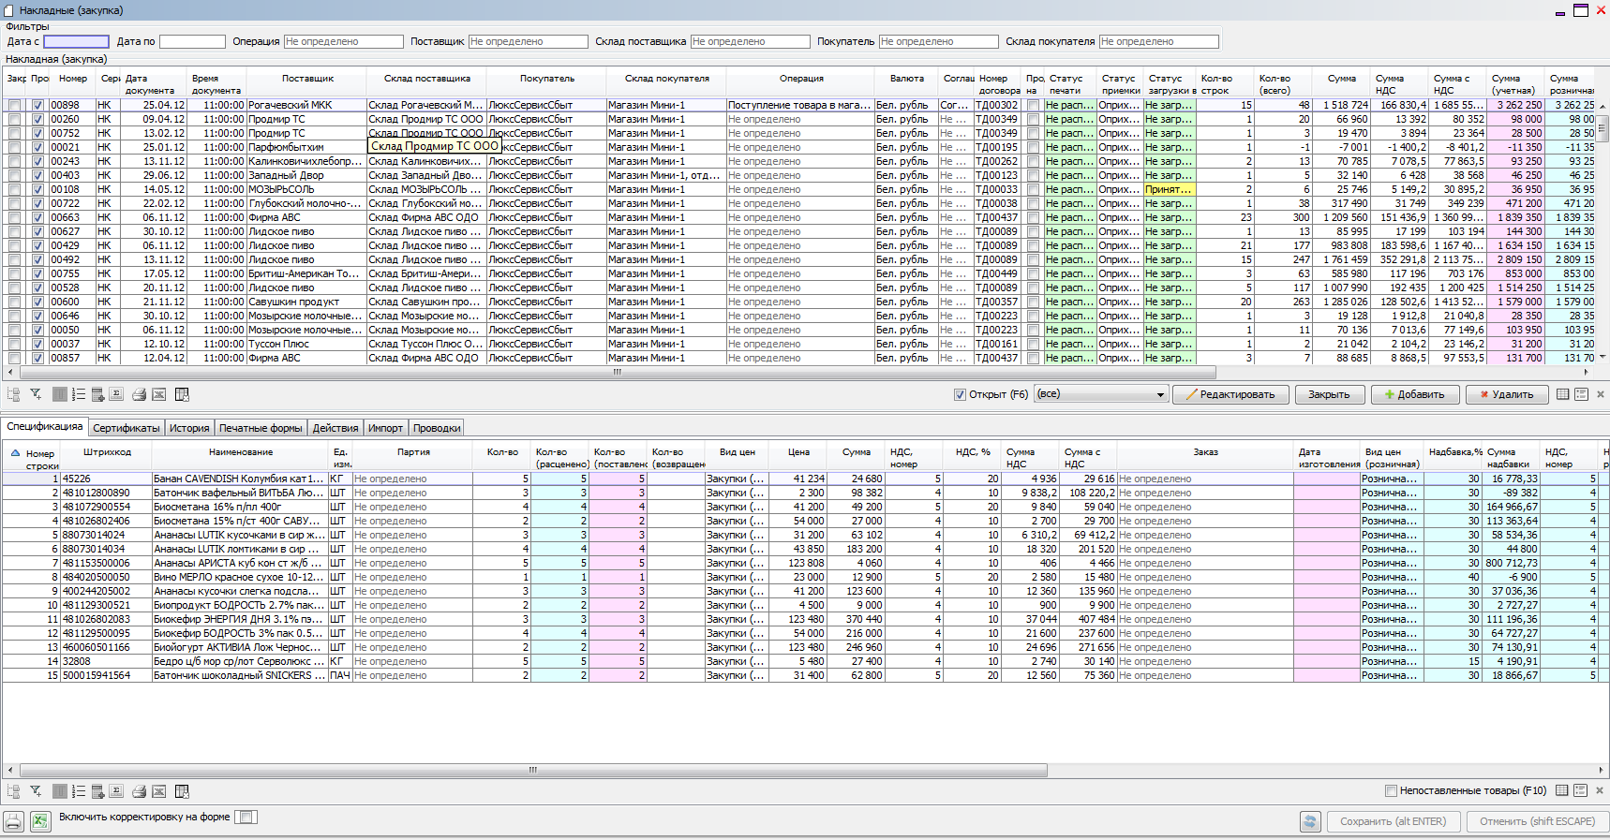Click the specification grid horizontal scrollbar
The image size is (1610, 840).
tap(532, 771)
